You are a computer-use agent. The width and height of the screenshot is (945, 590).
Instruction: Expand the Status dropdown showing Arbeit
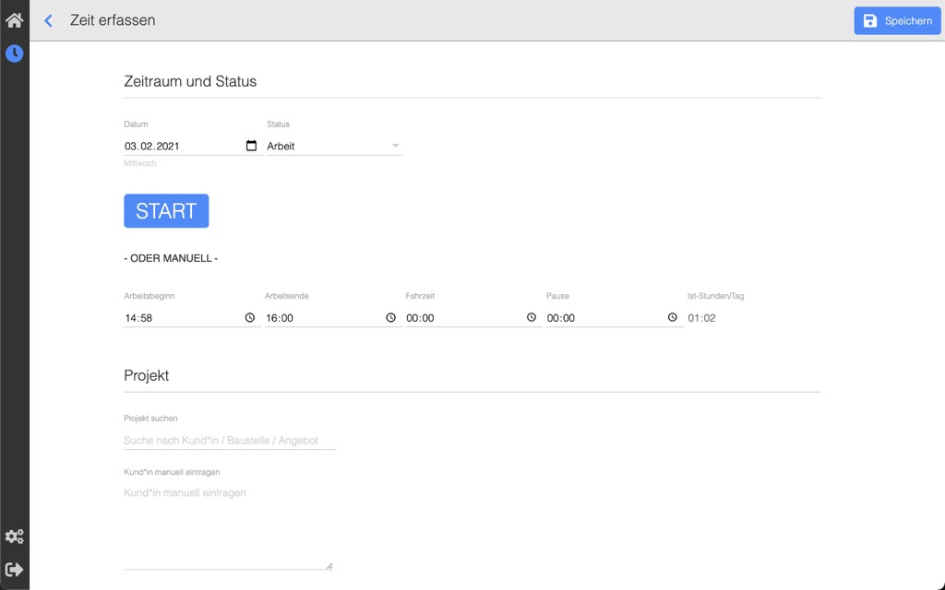click(x=334, y=146)
